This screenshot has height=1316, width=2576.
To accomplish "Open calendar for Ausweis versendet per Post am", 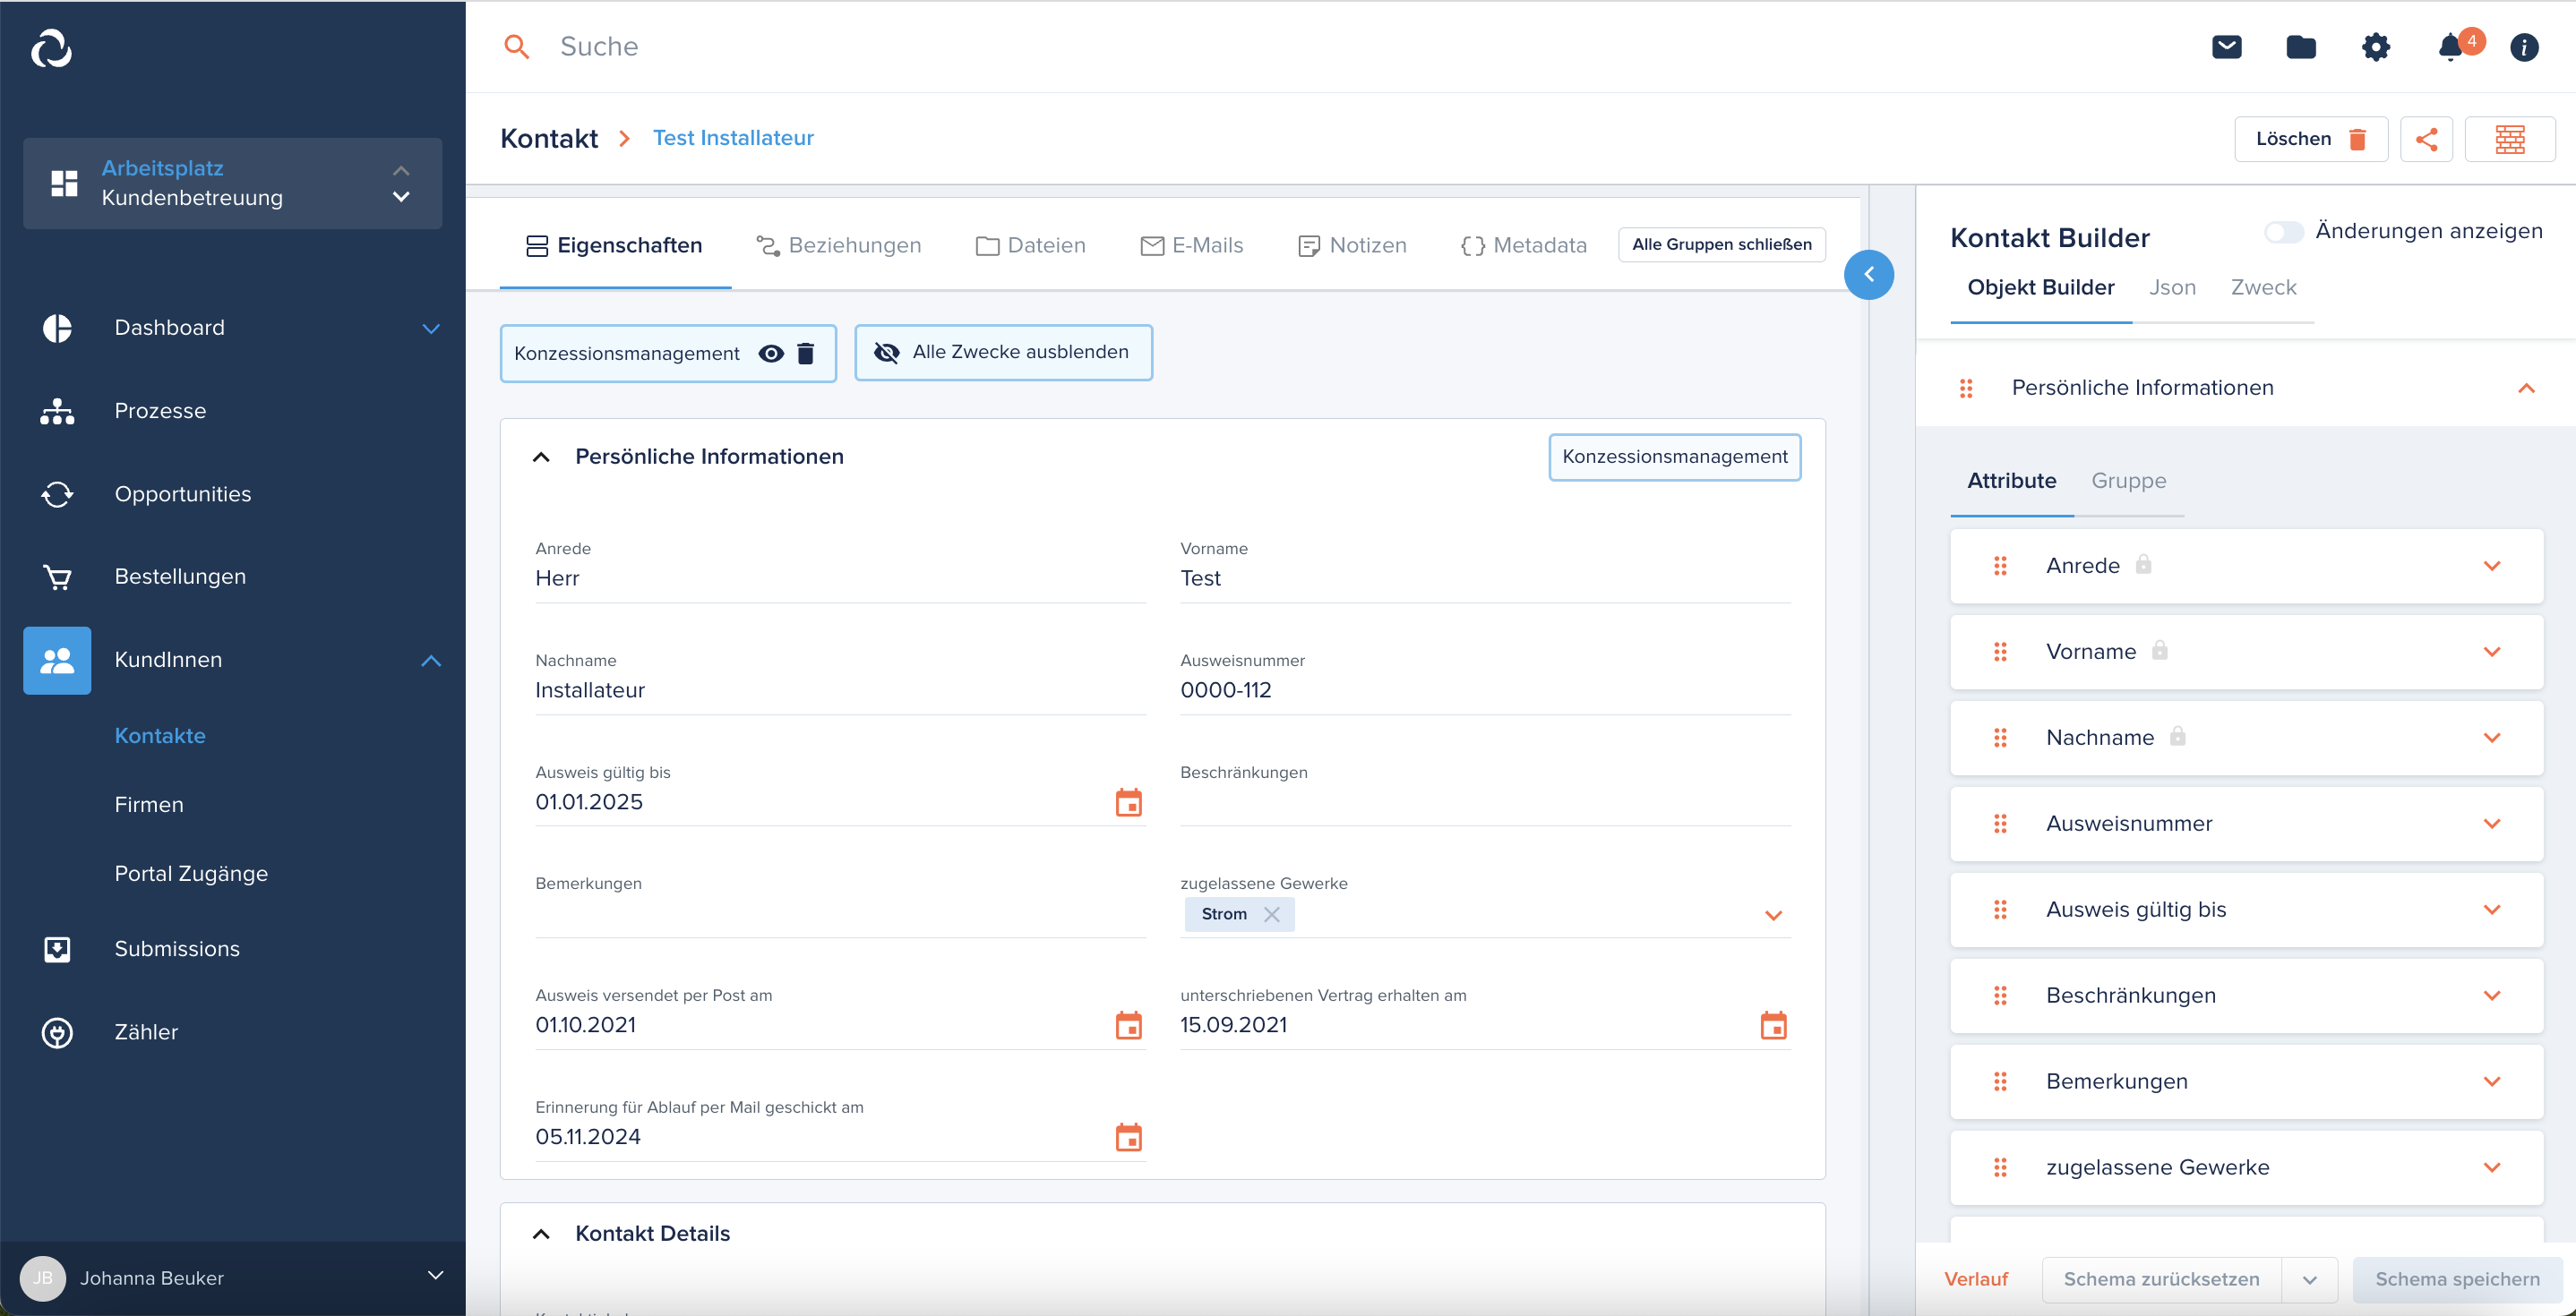I will point(1129,1025).
